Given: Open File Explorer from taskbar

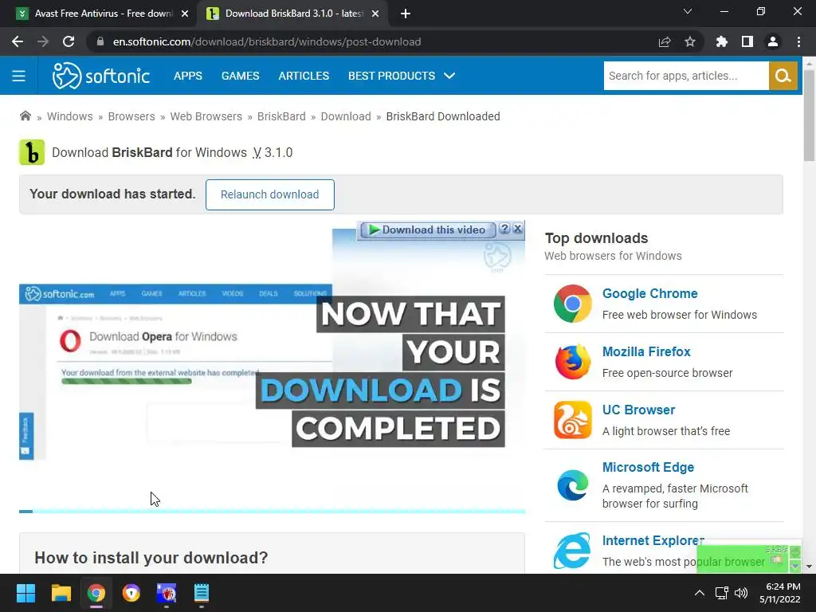Looking at the screenshot, I should [61, 593].
